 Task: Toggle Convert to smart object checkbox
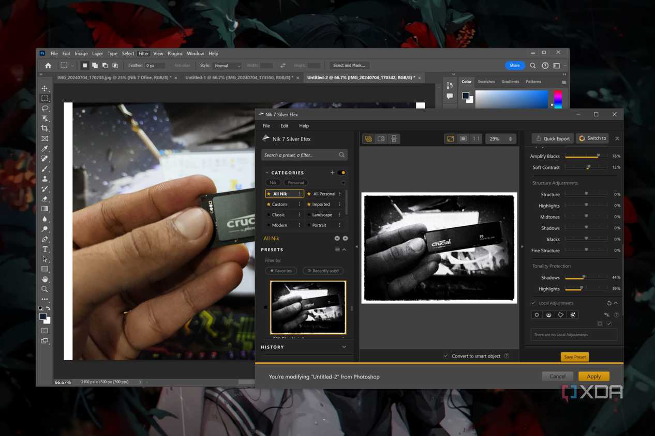pos(445,356)
